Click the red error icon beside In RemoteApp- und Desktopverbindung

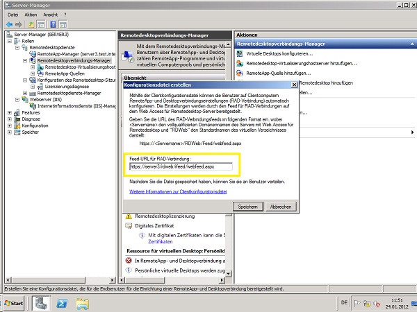tap(129, 261)
